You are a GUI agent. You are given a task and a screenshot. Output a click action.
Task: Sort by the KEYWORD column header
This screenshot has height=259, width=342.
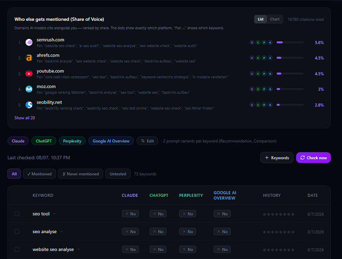pyautogui.click(x=43, y=195)
